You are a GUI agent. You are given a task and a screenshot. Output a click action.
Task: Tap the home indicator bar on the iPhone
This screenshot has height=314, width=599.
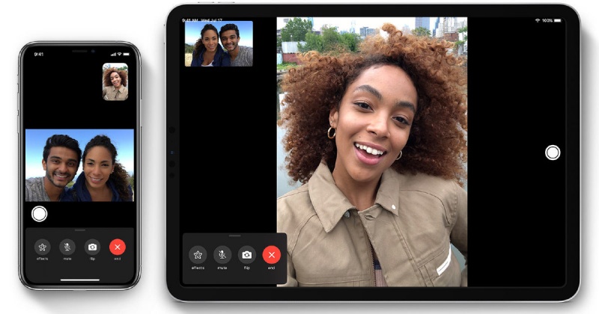(x=79, y=281)
